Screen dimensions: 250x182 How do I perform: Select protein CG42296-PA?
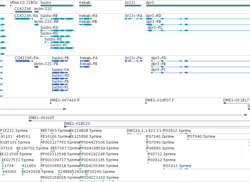point(27,58)
